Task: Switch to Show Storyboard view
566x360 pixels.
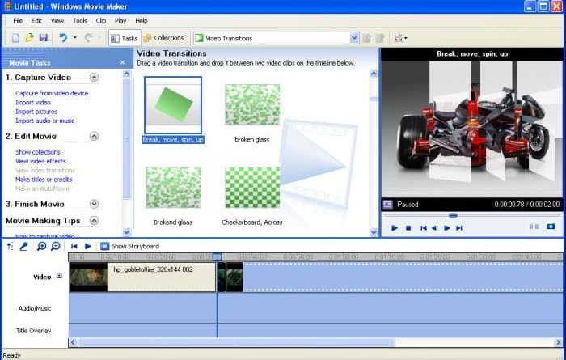Action: pos(129,246)
